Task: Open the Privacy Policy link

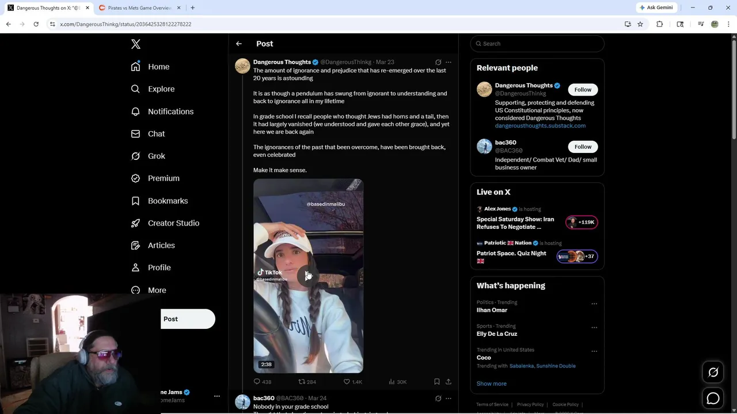Action: [x=530, y=405]
